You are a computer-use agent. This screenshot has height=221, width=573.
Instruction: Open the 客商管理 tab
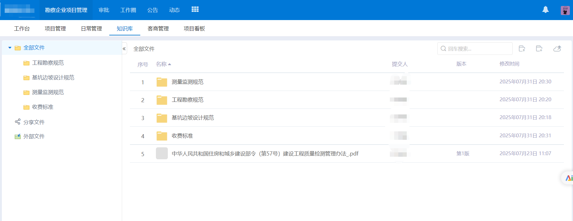(x=158, y=29)
